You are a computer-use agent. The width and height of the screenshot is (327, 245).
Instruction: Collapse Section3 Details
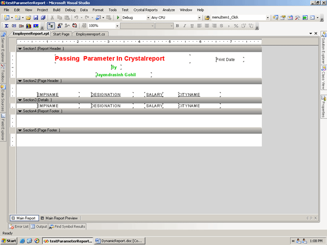click(x=20, y=100)
